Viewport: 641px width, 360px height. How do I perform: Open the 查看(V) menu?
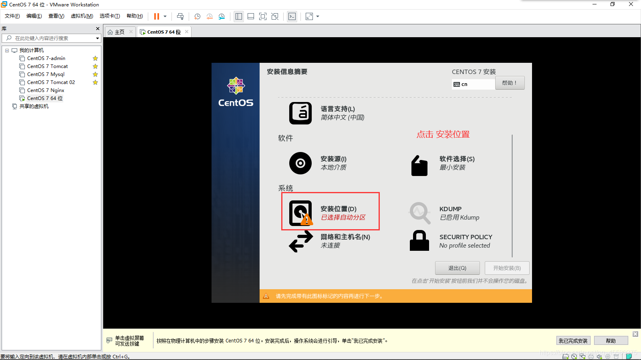tap(56, 16)
